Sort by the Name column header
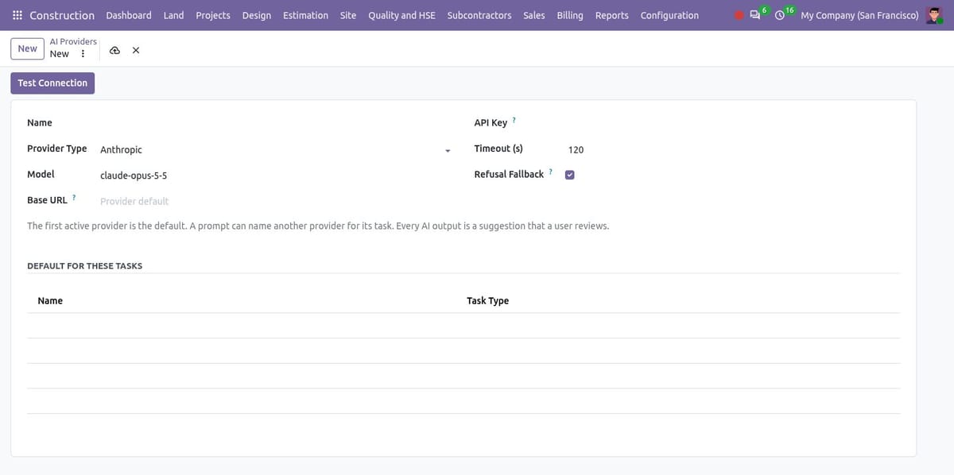Viewport: 954px width, 475px height. click(50, 301)
